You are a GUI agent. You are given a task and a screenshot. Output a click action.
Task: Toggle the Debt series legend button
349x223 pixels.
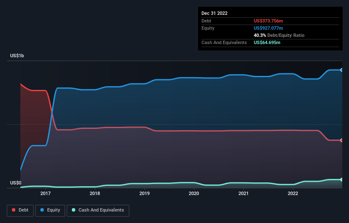point(20,210)
